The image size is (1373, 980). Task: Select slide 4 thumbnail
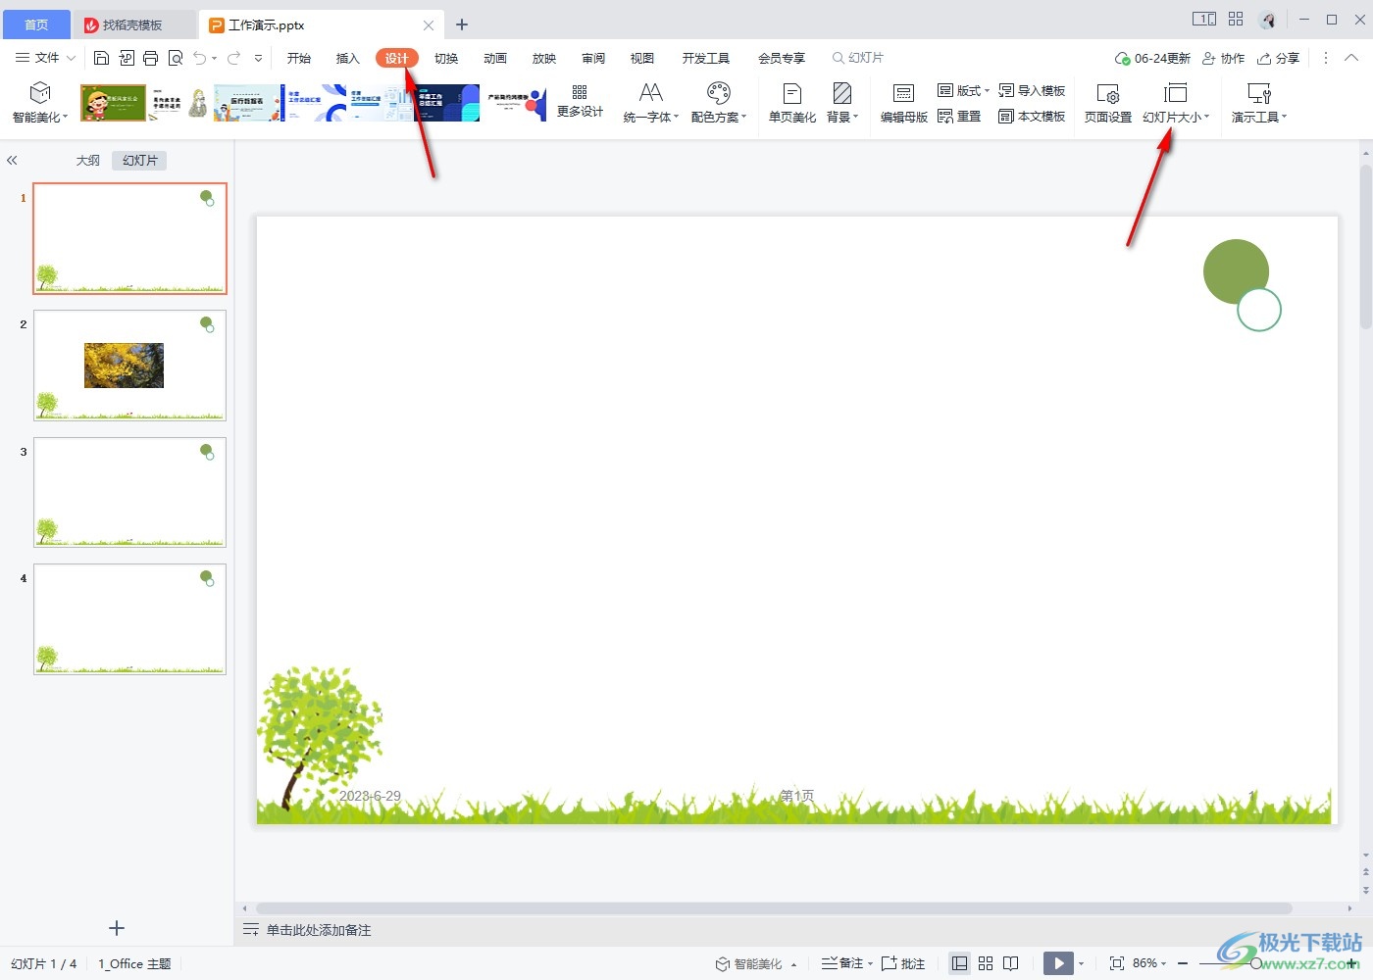pos(129,618)
